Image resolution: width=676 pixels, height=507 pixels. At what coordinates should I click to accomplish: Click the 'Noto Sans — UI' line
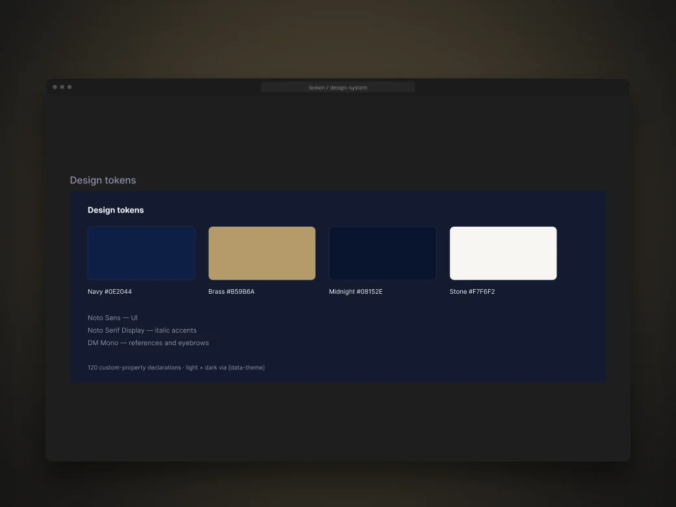coord(112,318)
